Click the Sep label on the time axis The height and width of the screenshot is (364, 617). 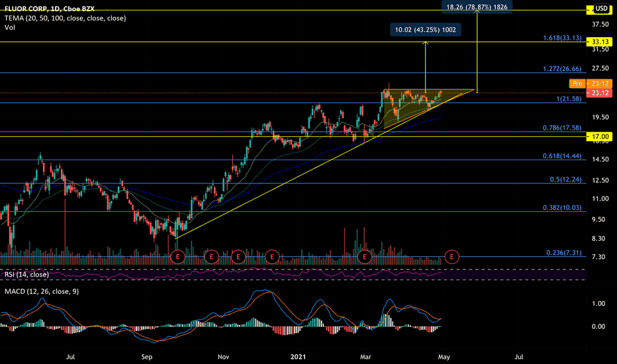pos(146,357)
